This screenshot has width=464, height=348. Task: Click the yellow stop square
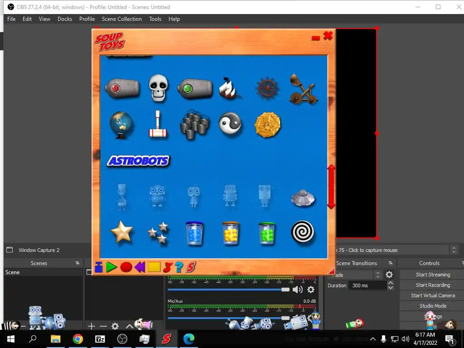(154, 267)
